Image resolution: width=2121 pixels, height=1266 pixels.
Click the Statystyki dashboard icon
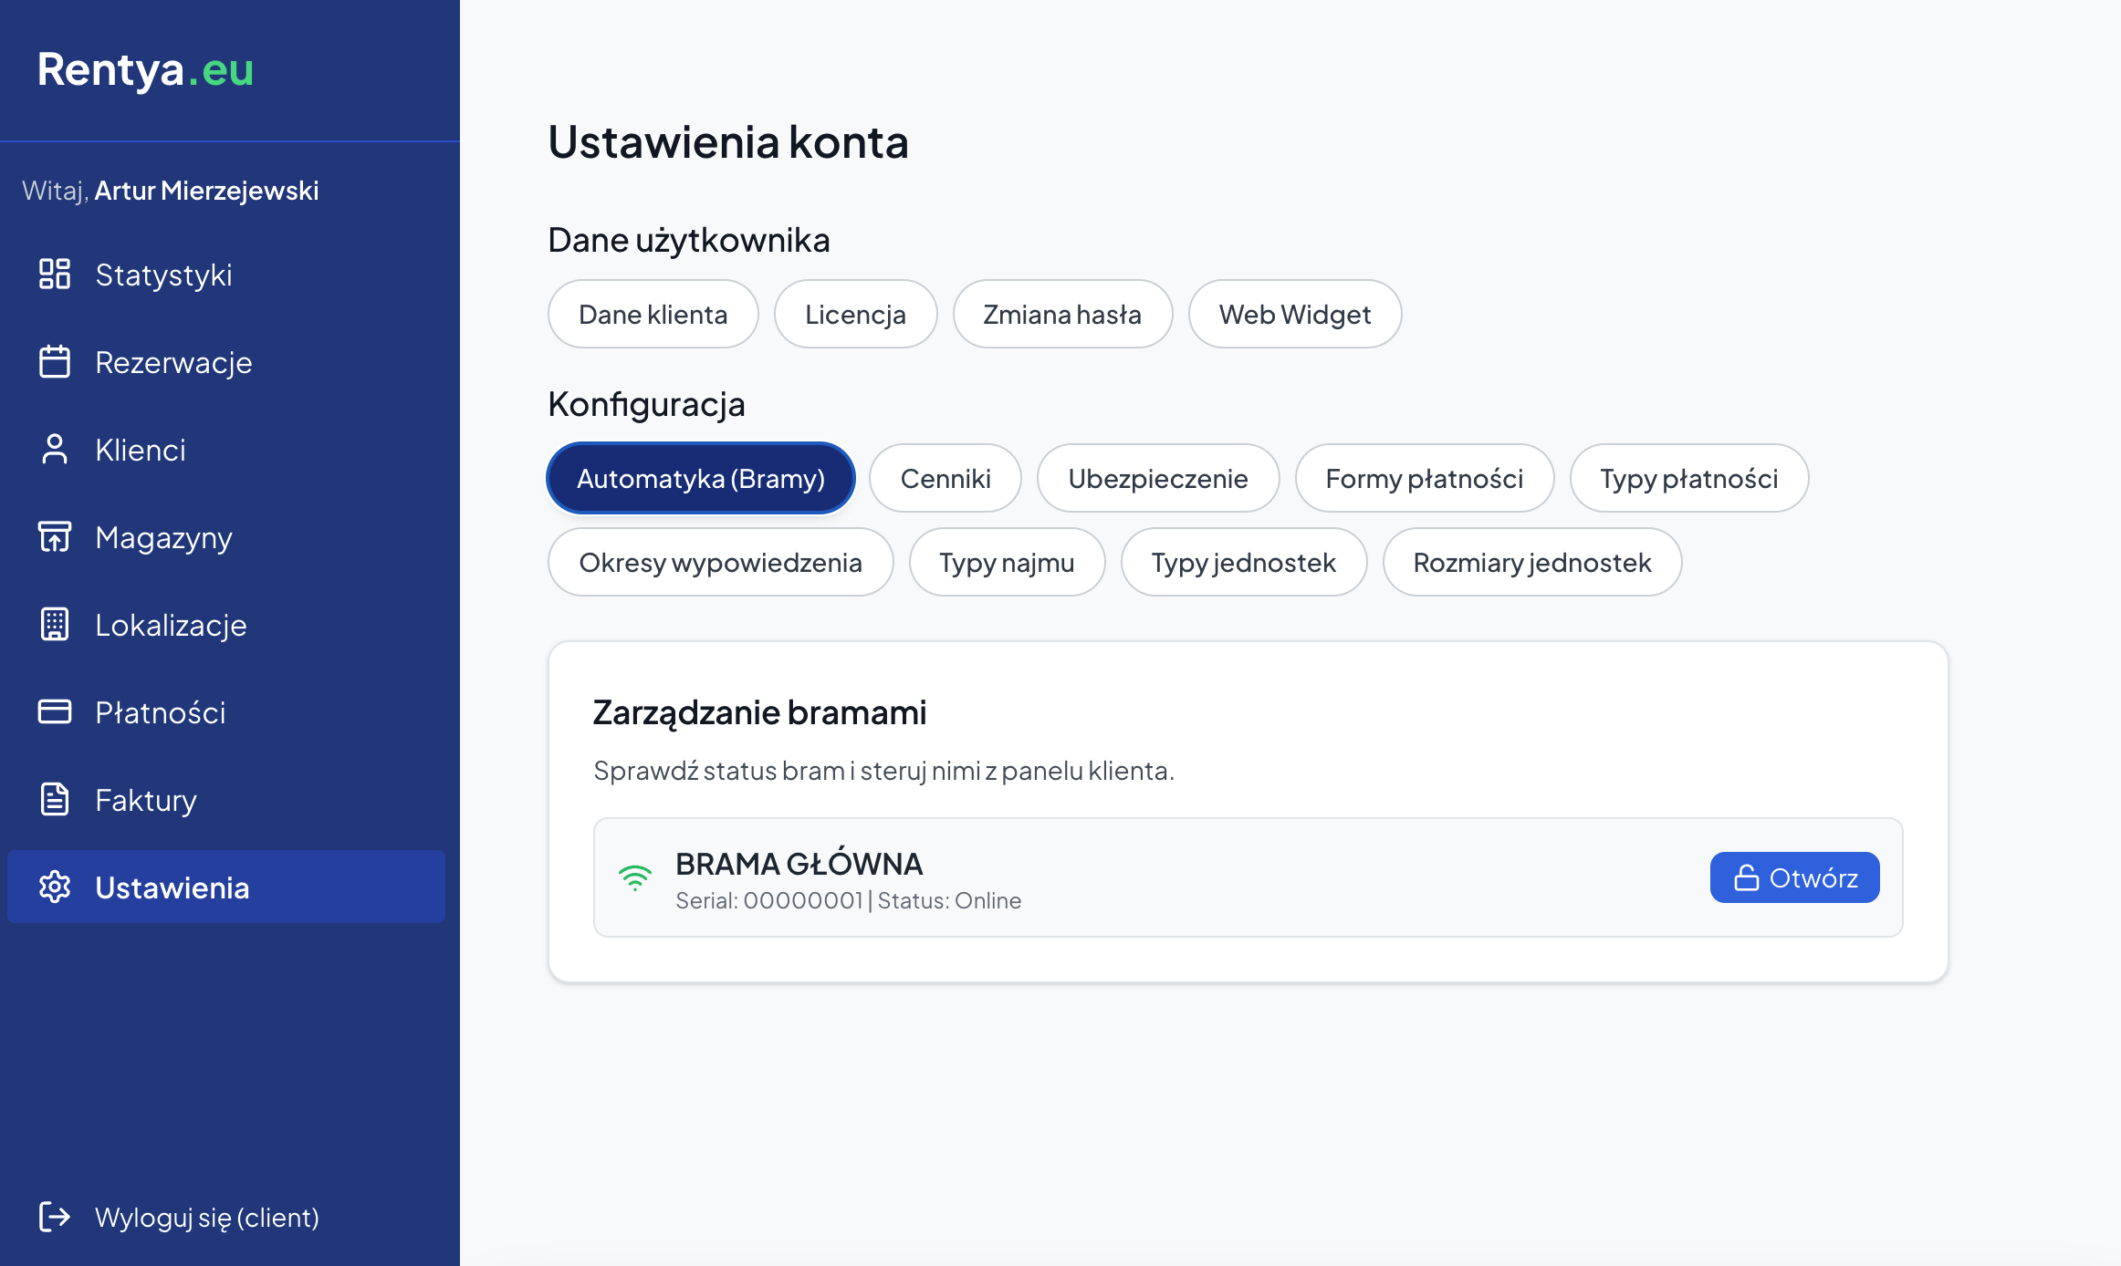pyautogui.click(x=55, y=274)
